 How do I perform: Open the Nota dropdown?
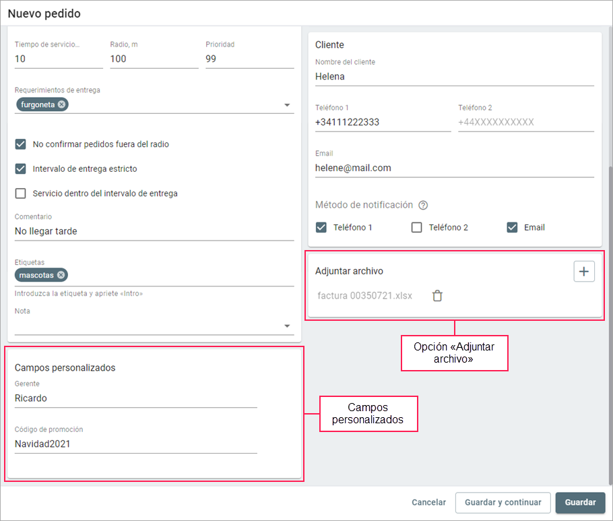click(287, 326)
